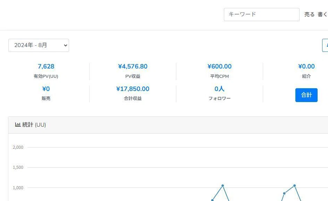
Task: Open the 売る link in header
Action: pos(309,15)
